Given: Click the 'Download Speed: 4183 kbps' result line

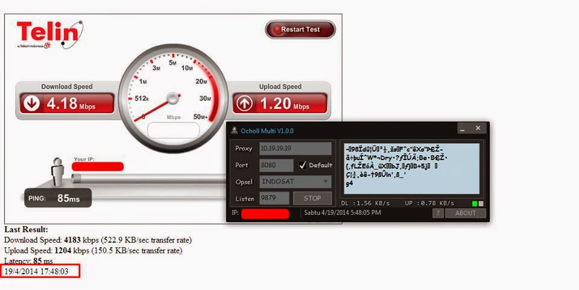Looking at the screenshot, I should point(98,240).
